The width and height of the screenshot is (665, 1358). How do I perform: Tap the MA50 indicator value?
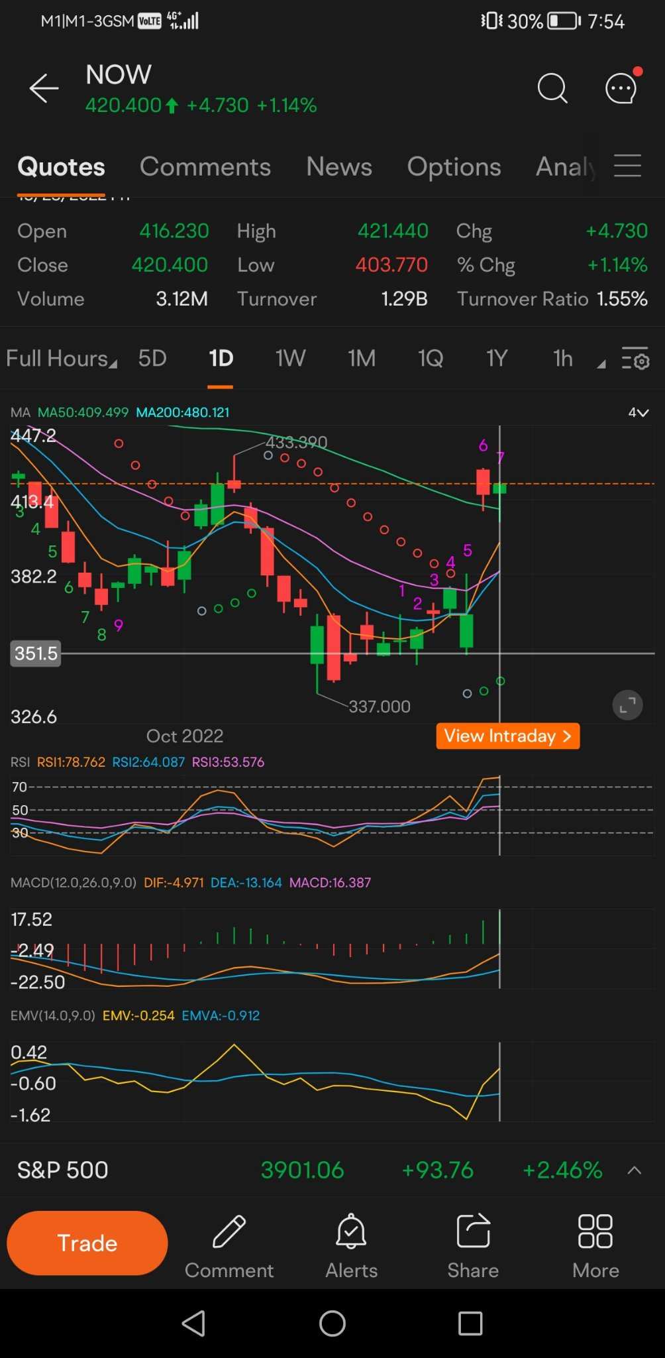click(x=83, y=412)
